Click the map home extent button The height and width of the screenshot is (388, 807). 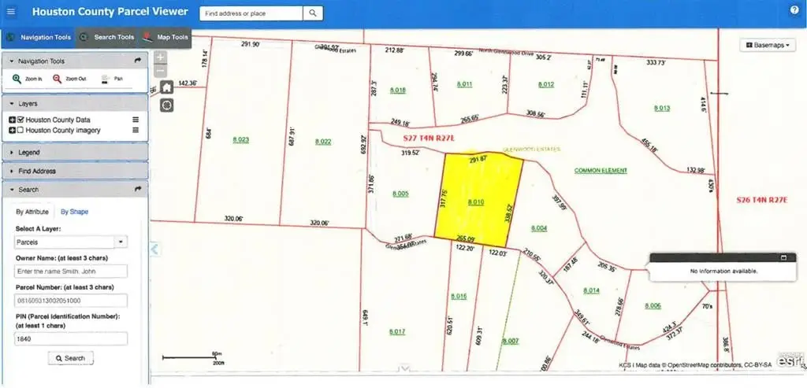coord(167,87)
